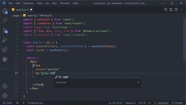
Task: Click 'next/router' string on line 2
Action: click(x=74, y=23)
